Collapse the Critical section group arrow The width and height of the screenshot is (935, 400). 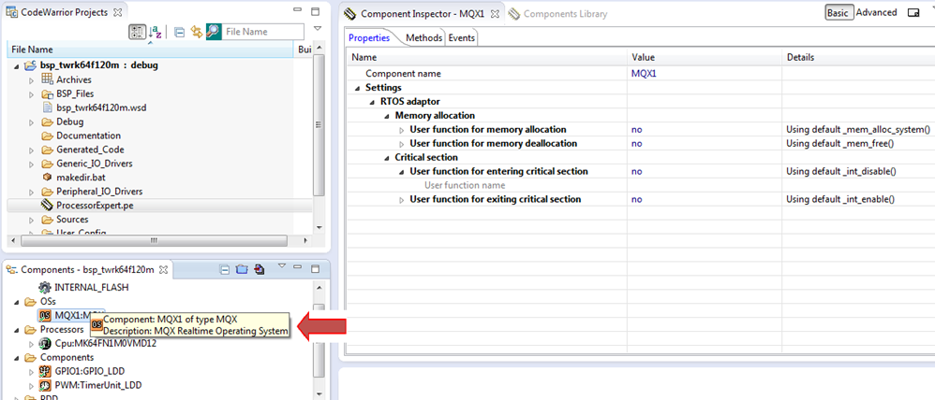coord(387,158)
